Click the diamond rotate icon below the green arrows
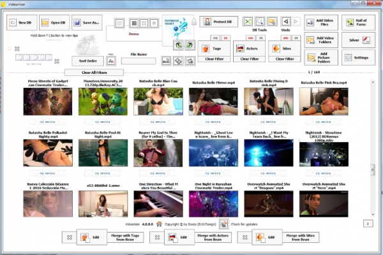 click(x=178, y=61)
